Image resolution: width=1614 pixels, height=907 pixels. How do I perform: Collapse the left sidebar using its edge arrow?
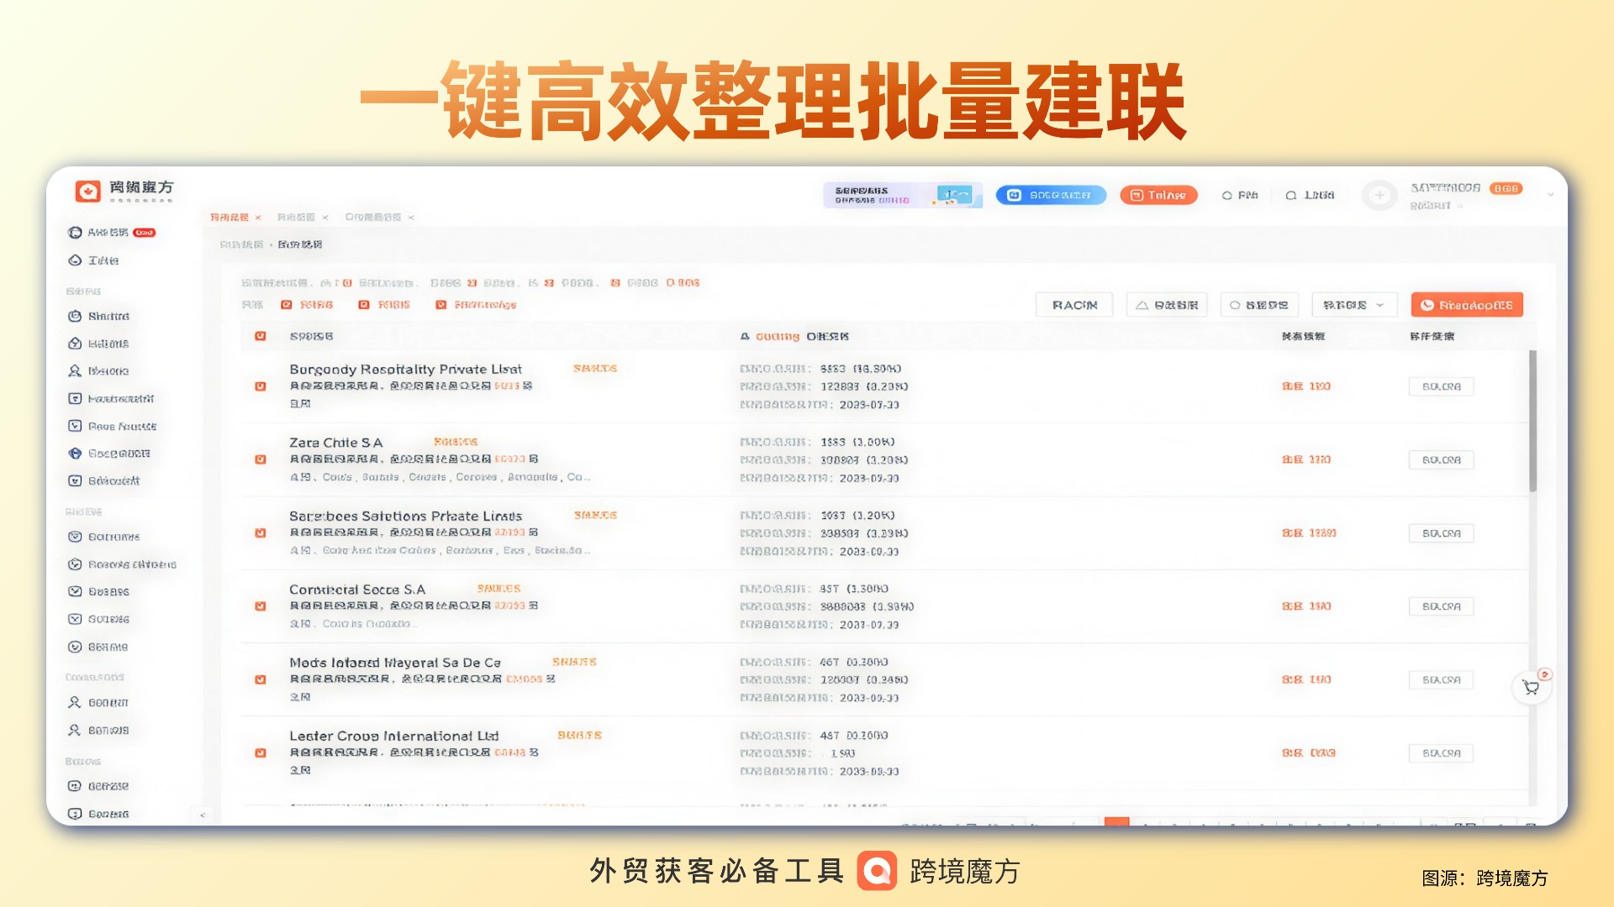[202, 814]
